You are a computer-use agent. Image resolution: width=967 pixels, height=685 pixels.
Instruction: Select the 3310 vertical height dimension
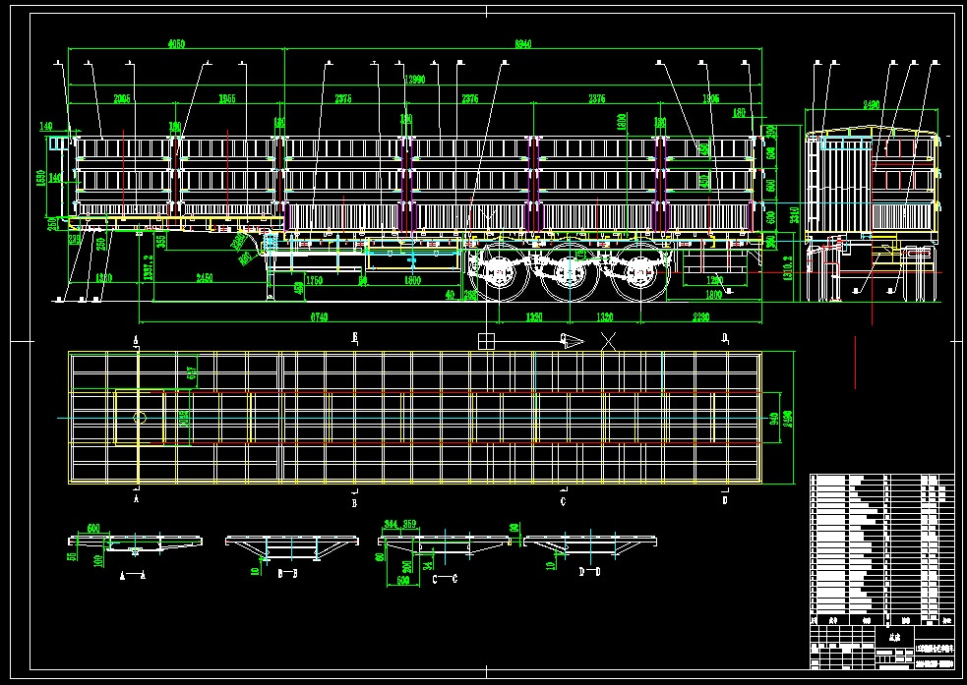click(794, 215)
